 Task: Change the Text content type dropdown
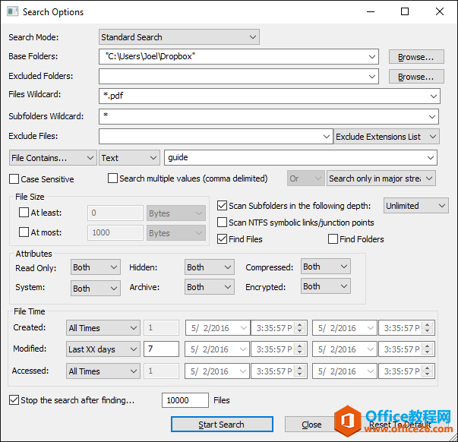pos(129,158)
